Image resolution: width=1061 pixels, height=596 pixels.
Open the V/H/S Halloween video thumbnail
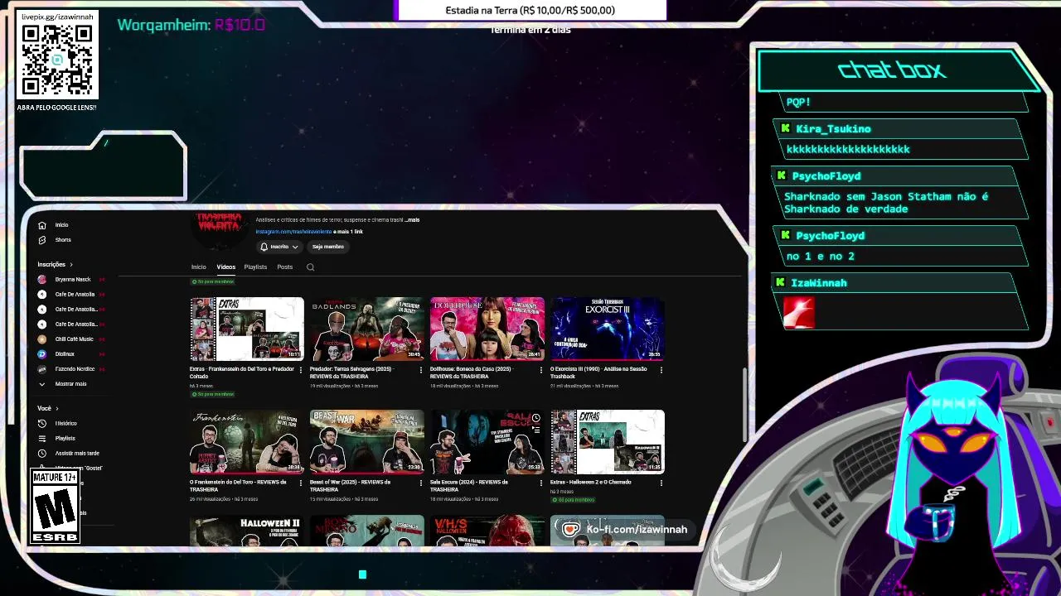(x=487, y=531)
